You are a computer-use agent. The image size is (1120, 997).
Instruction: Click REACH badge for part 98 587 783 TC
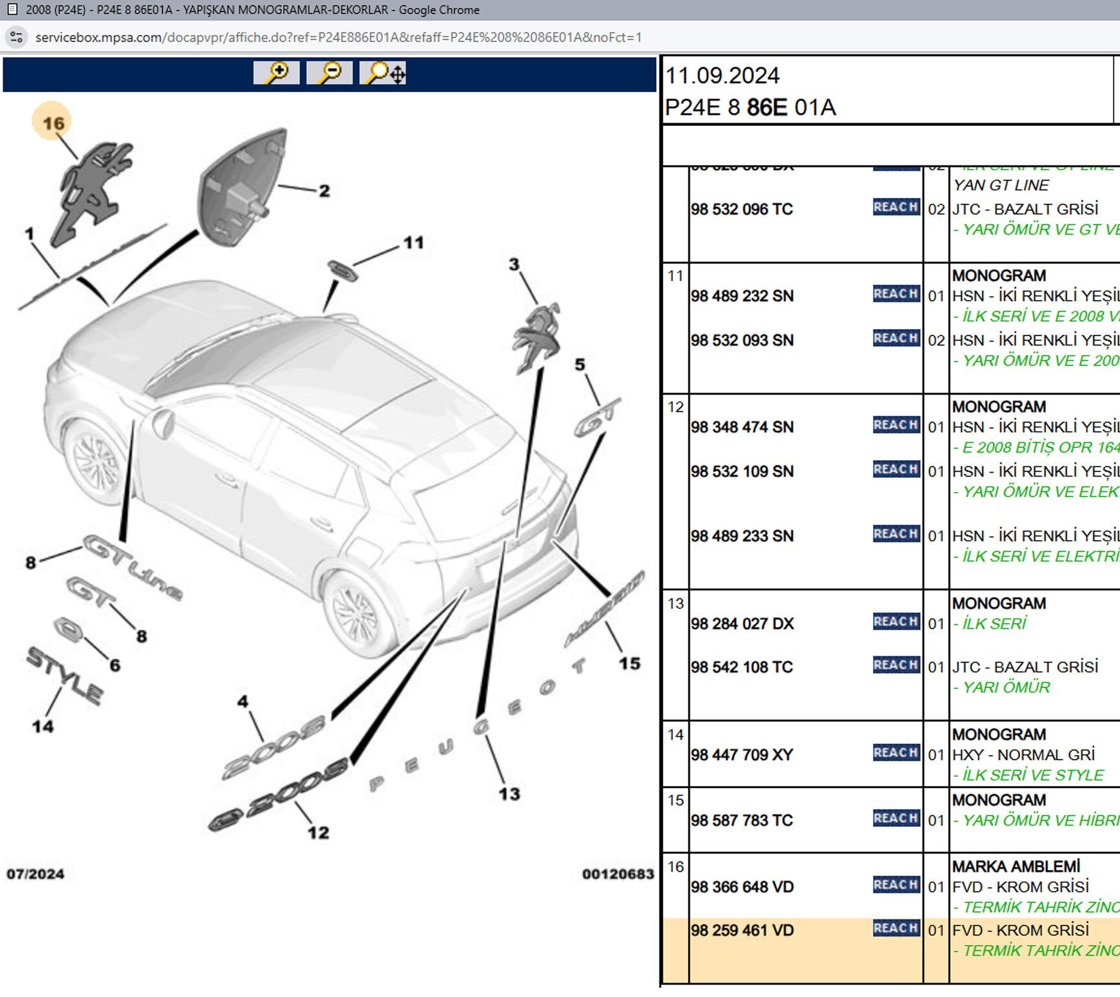pyautogui.click(x=895, y=819)
